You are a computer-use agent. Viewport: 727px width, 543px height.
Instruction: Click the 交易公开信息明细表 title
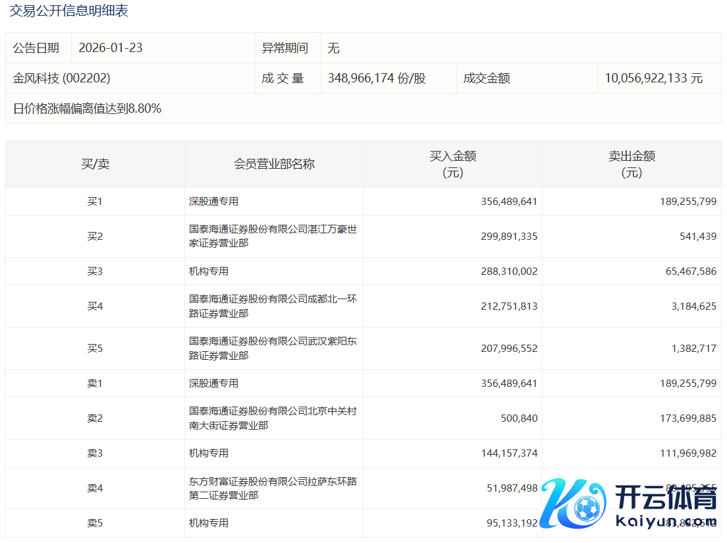[68, 11]
